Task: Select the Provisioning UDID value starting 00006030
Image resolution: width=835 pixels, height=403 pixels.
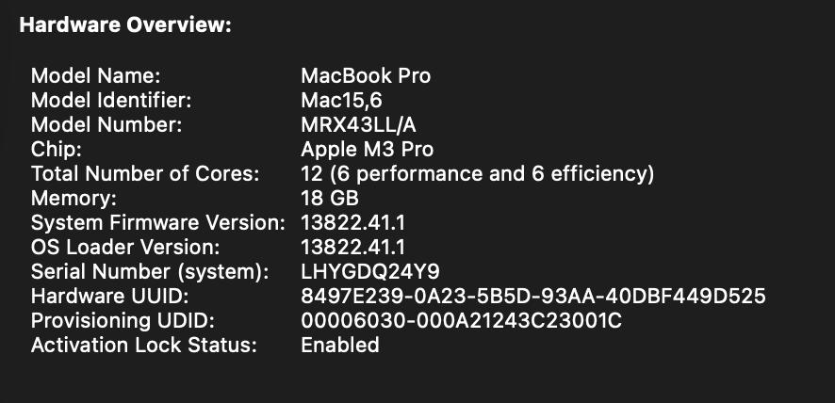Action: pos(461,321)
